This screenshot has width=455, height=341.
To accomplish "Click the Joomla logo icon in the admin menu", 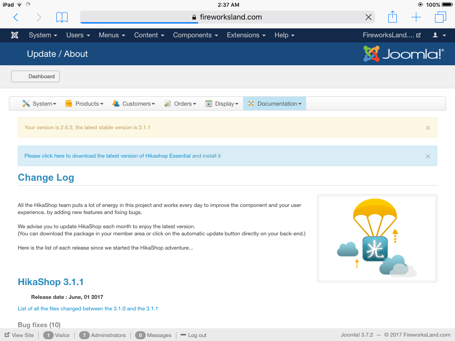I will (15, 35).
